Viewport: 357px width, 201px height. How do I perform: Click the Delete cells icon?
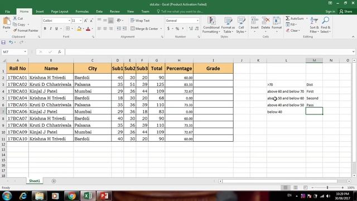point(266,21)
